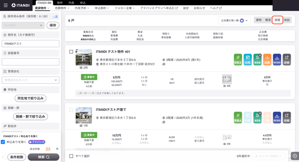Open the 管理会社名を入力 combo box
Screen dimensions: 299x162
coord(30,80)
